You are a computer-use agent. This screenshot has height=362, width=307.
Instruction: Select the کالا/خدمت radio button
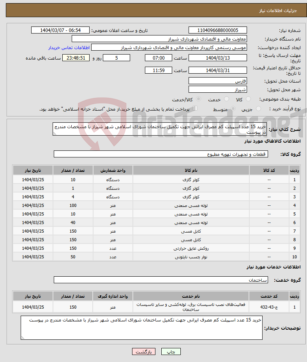(x=198, y=99)
